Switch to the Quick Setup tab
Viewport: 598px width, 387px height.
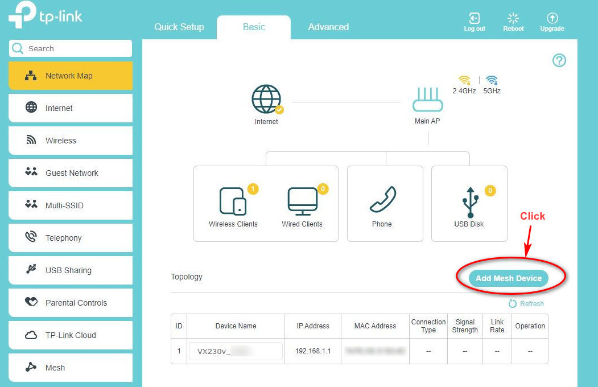(179, 27)
